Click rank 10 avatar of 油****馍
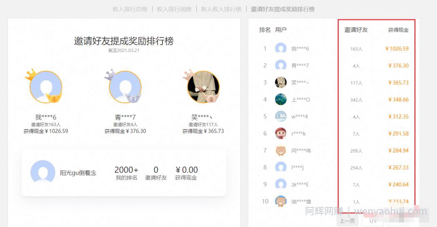The height and width of the screenshot is (227, 437). click(281, 201)
